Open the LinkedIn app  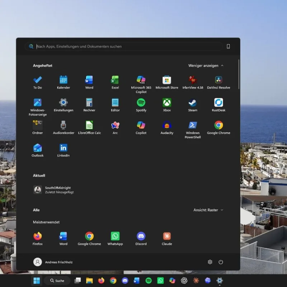[63, 150]
